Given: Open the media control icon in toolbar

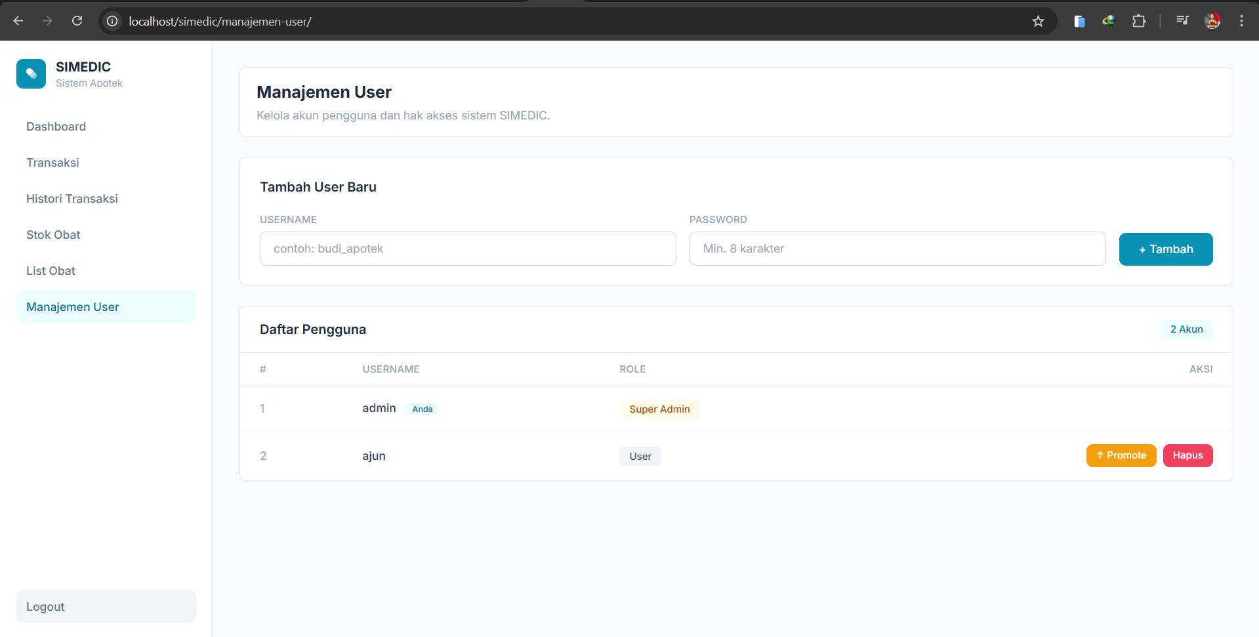Looking at the screenshot, I should [1182, 21].
